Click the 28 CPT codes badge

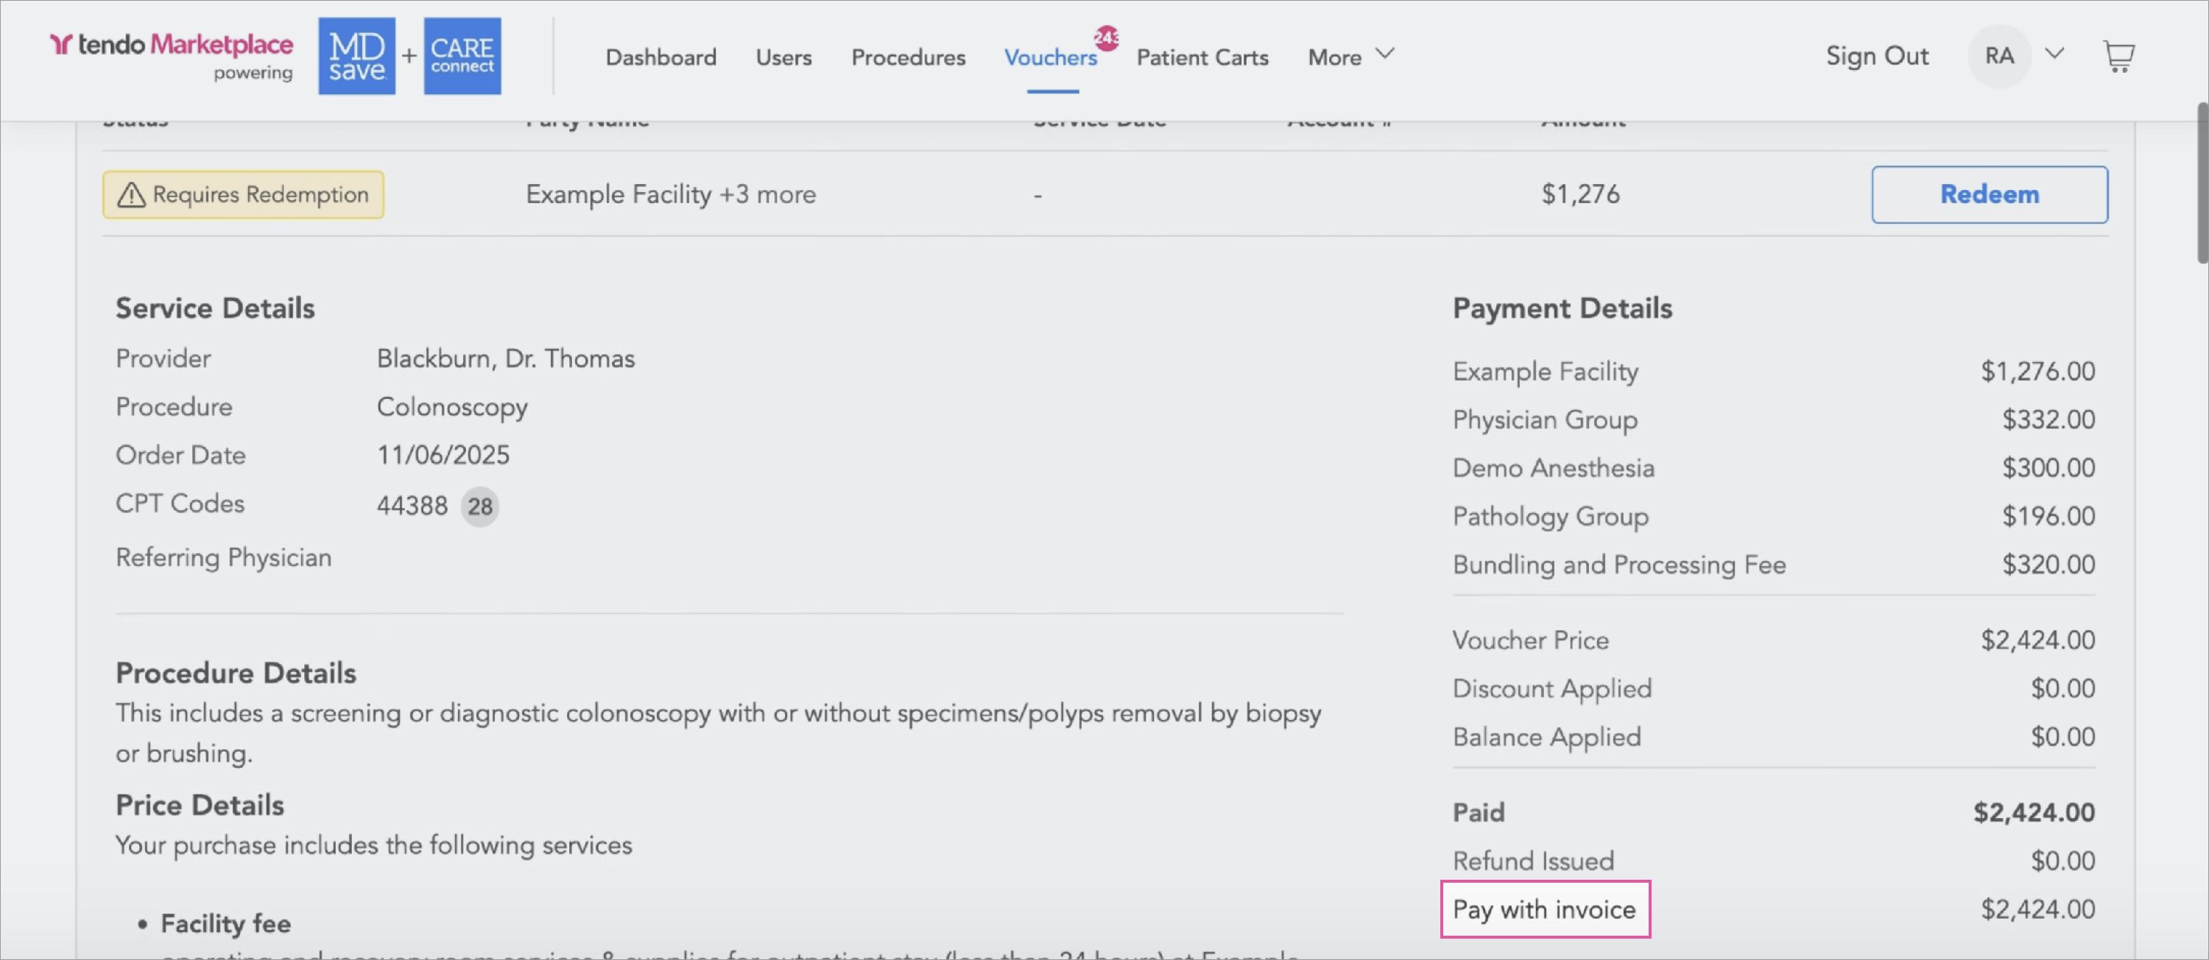[x=479, y=507]
